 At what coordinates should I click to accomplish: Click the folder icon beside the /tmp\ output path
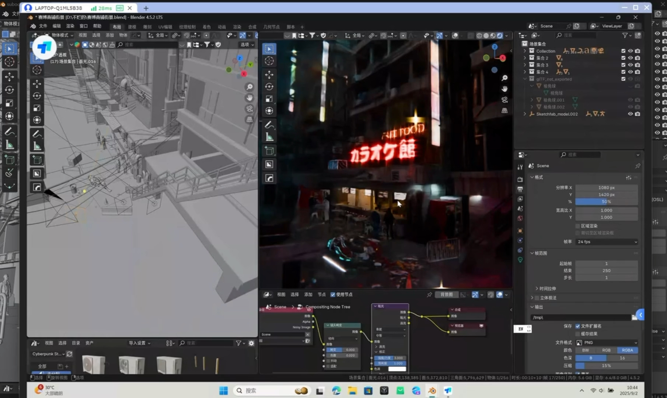[x=634, y=317]
